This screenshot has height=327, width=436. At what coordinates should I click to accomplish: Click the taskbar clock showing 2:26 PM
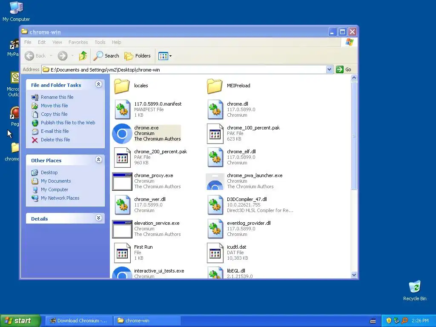(x=420, y=321)
